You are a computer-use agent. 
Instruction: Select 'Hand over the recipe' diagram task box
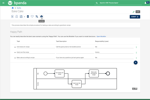pos(77,84)
